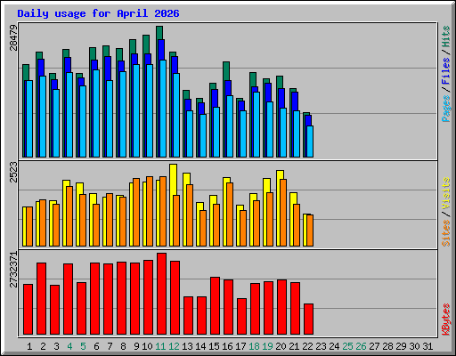Click day 30 on the x-axis

tap(414, 346)
